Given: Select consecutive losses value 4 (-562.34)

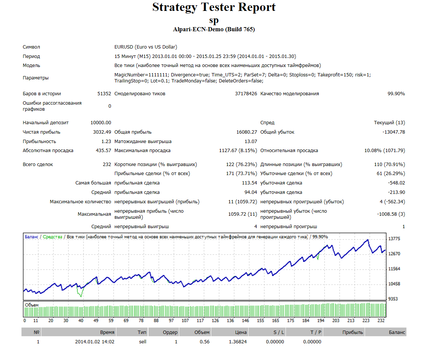Looking at the screenshot, I should (x=392, y=202).
